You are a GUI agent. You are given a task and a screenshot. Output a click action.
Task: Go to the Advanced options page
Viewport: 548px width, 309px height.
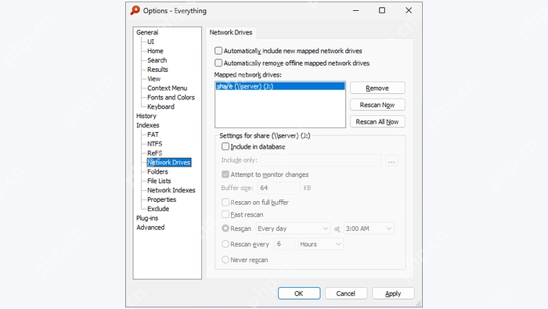tap(150, 228)
